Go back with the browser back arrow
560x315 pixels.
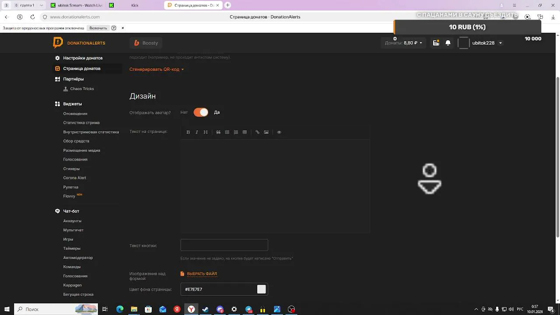pyautogui.click(x=7, y=17)
